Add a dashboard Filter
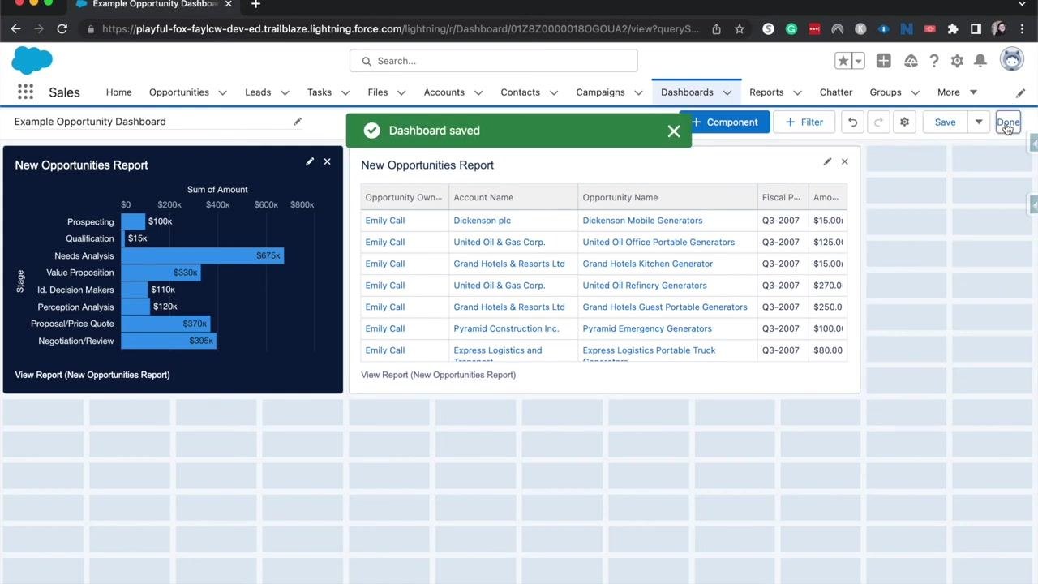This screenshot has height=584, width=1038. coord(804,122)
